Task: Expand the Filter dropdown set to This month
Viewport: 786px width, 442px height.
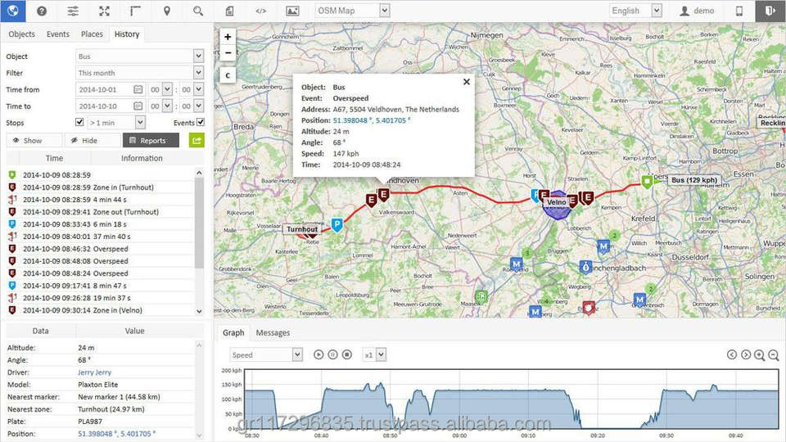Action: (x=139, y=73)
